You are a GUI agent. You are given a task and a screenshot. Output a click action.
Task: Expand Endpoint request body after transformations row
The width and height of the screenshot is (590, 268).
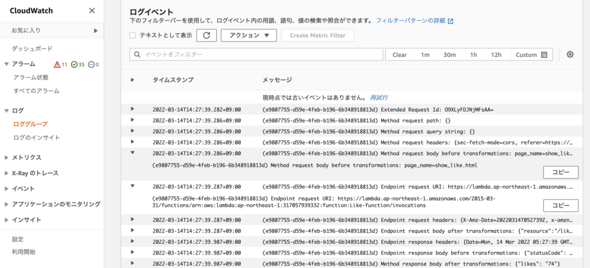pos(133,229)
